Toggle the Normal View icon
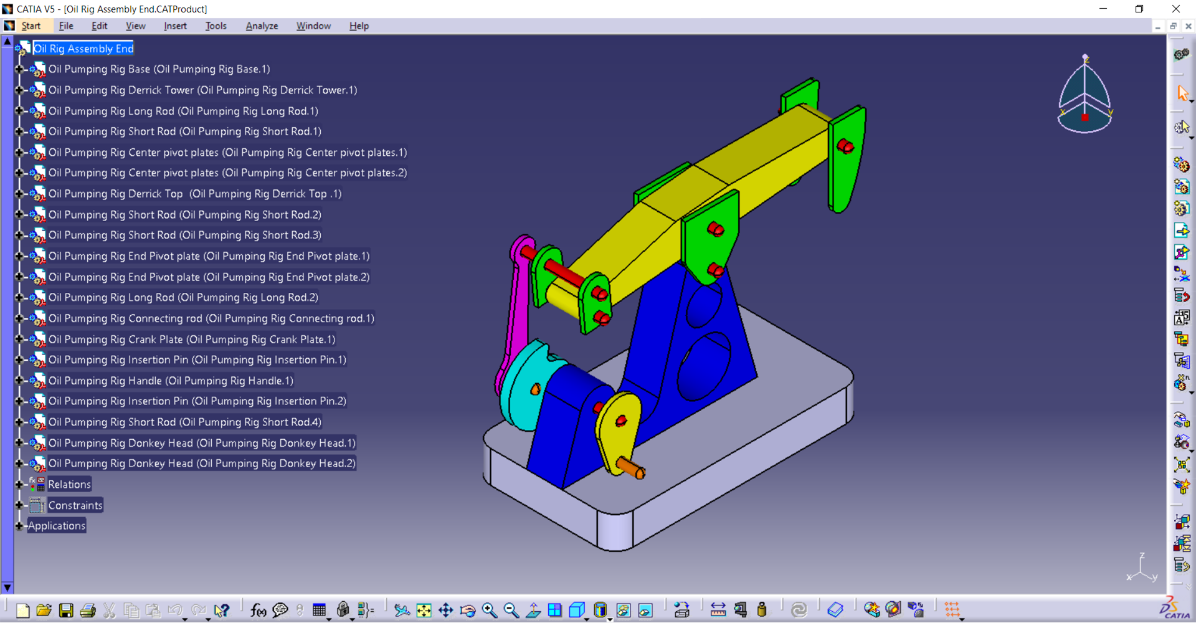 pyautogui.click(x=533, y=610)
